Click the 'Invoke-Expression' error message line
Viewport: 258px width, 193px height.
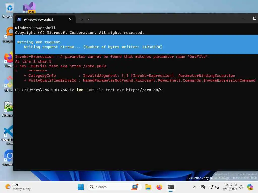tap(112, 57)
